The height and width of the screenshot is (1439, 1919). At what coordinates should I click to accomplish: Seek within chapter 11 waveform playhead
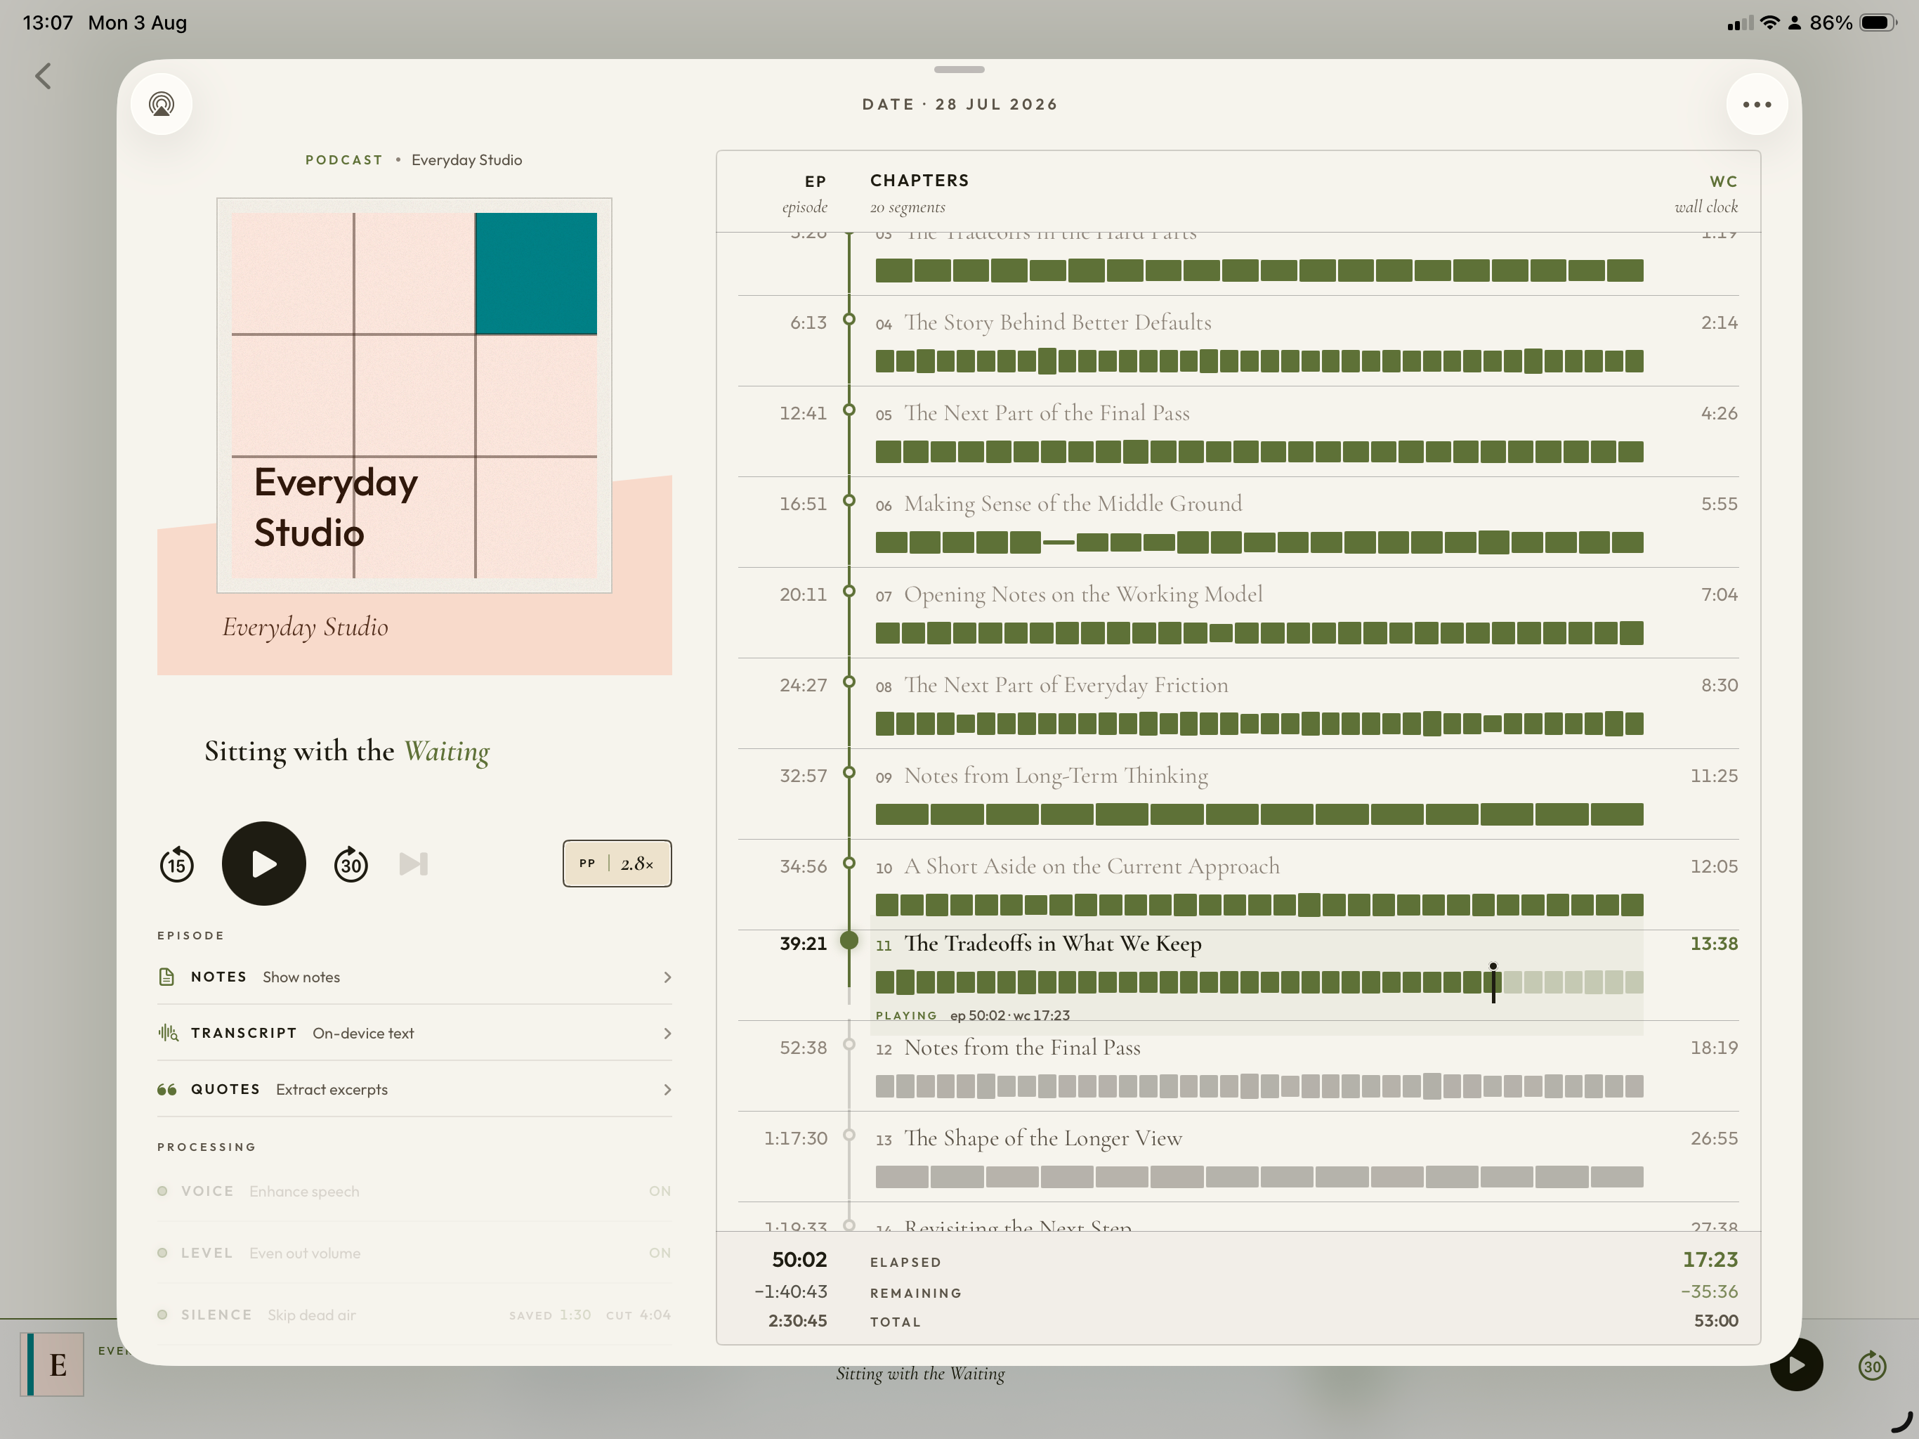pyautogui.click(x=1493, y=982)
